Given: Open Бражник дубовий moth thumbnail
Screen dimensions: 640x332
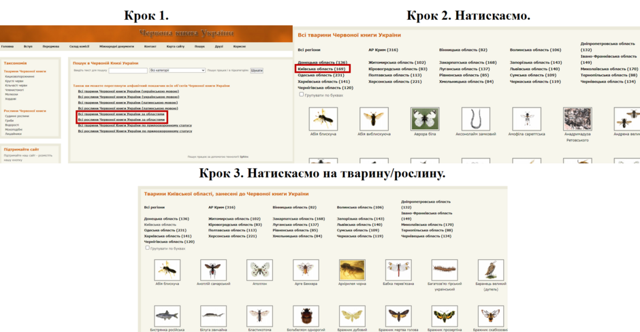Looking at the screenshot, I should [x=352, y=316].
